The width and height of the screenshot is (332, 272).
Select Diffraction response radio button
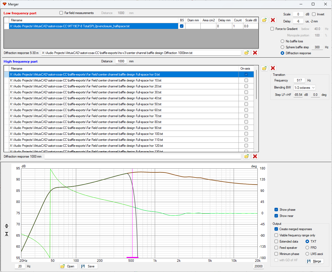(x=283, y=53)
